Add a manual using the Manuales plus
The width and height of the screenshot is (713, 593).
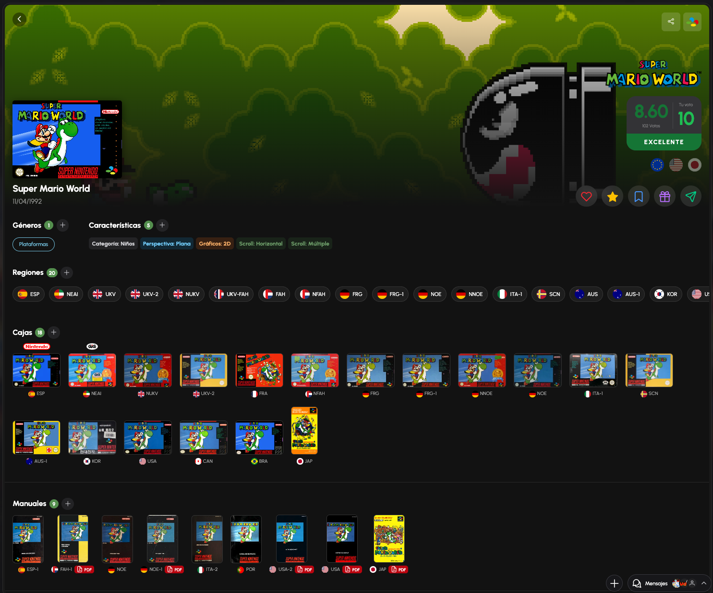[x=68, y=504]
